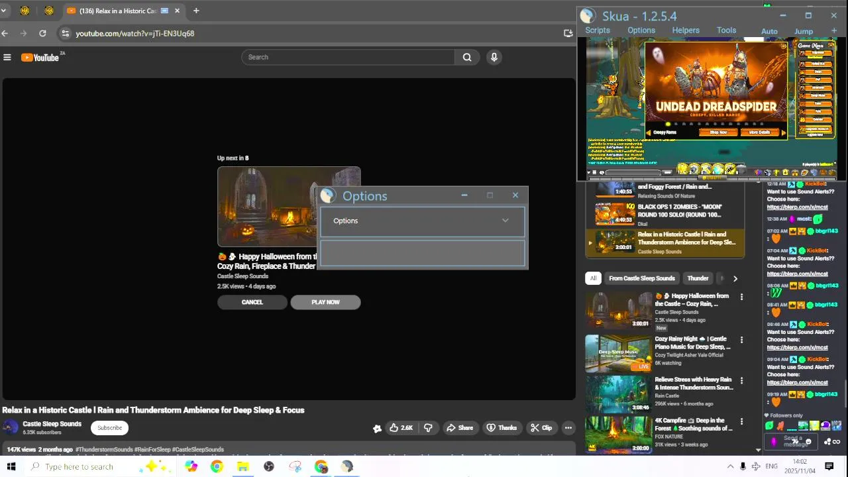Dislike the video with the thumbs down

coord(428,428)
